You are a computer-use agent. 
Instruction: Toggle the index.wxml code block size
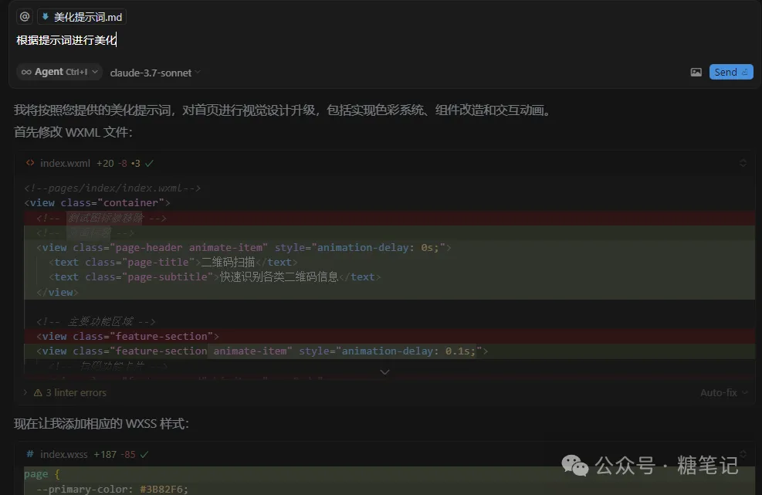[743, 163]
